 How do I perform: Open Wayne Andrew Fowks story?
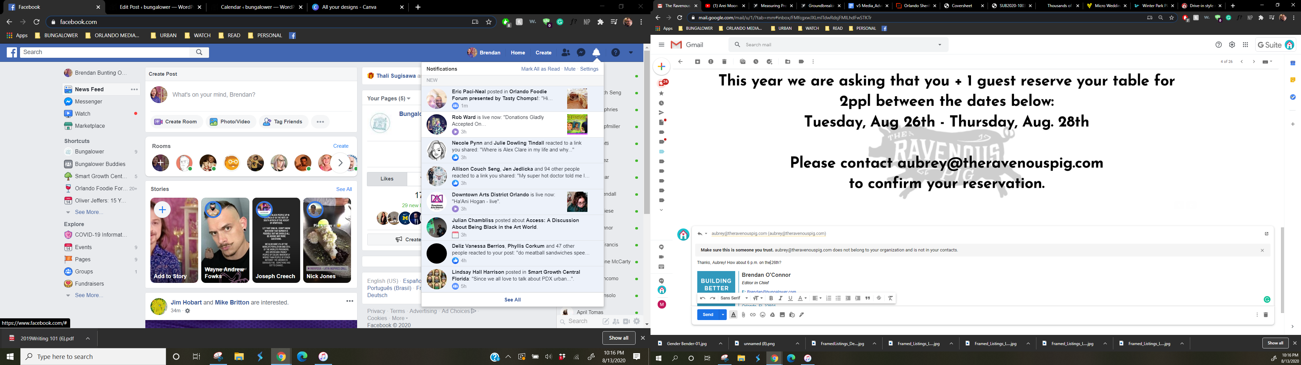pyautogui.click(x=225, y=240)
